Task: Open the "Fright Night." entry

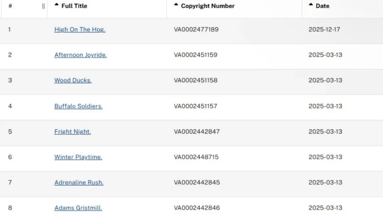Action: 72,132
